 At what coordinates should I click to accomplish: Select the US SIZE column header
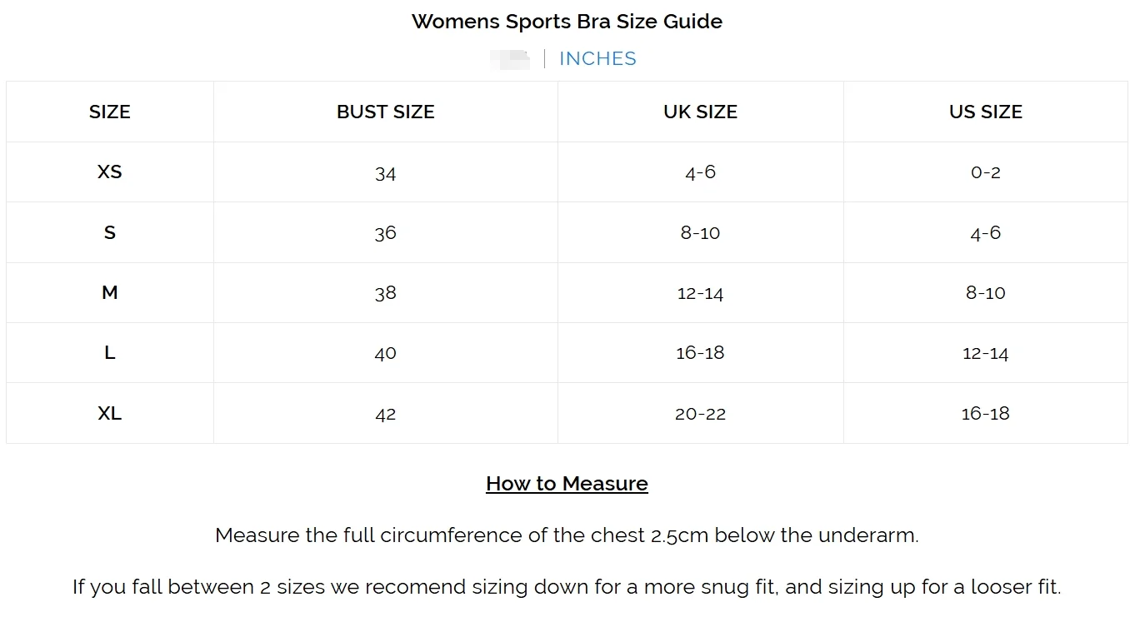pos(986,112)
